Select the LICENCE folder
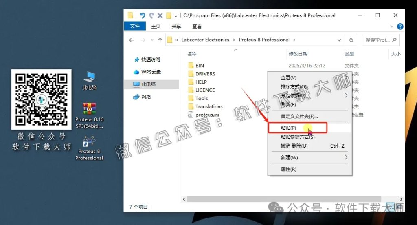Screen dimensions: 417x225 (x=205, y=90)
